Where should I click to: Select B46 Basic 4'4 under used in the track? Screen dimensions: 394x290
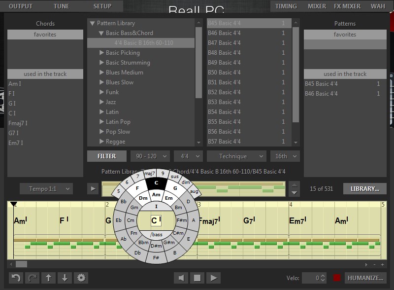345,94
